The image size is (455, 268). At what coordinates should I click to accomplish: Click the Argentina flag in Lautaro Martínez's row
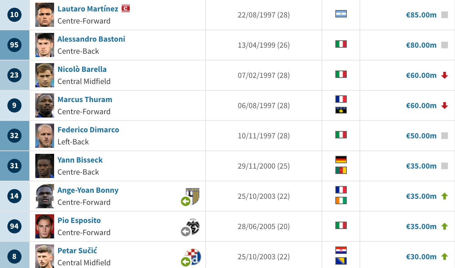(x=341, y=14)
